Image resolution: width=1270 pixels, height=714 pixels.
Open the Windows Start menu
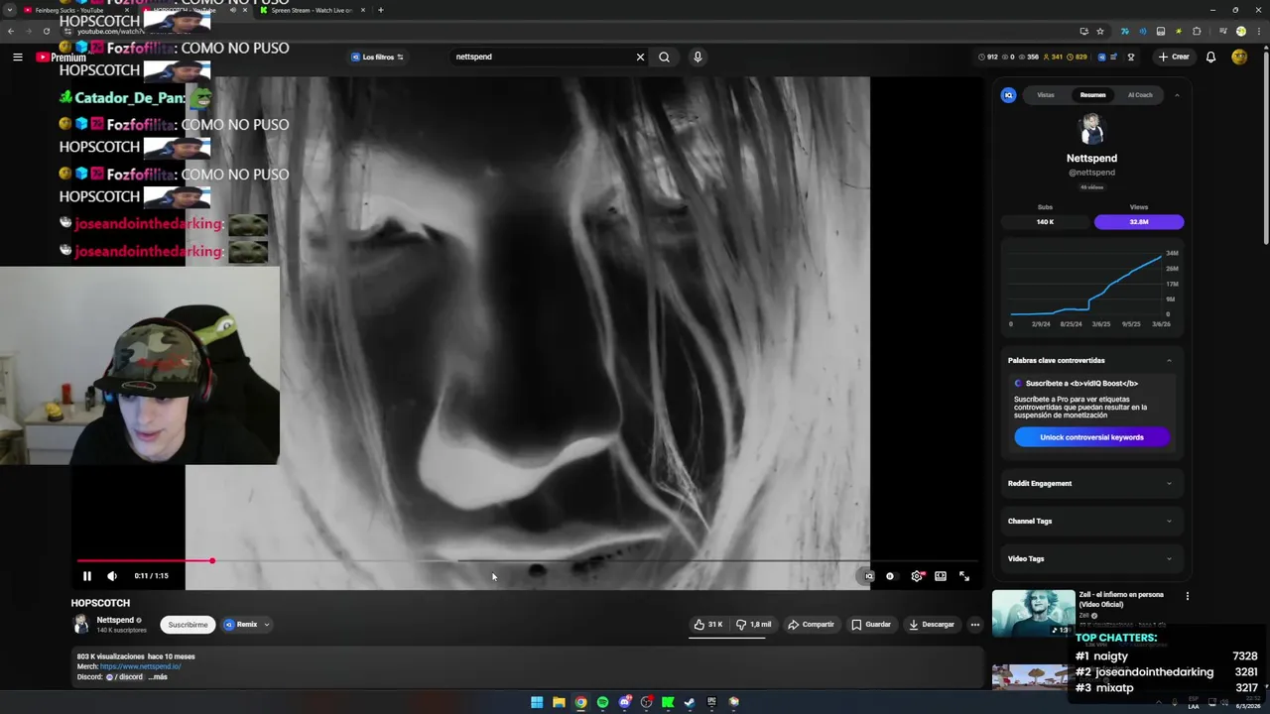click(x=537, y=702)
